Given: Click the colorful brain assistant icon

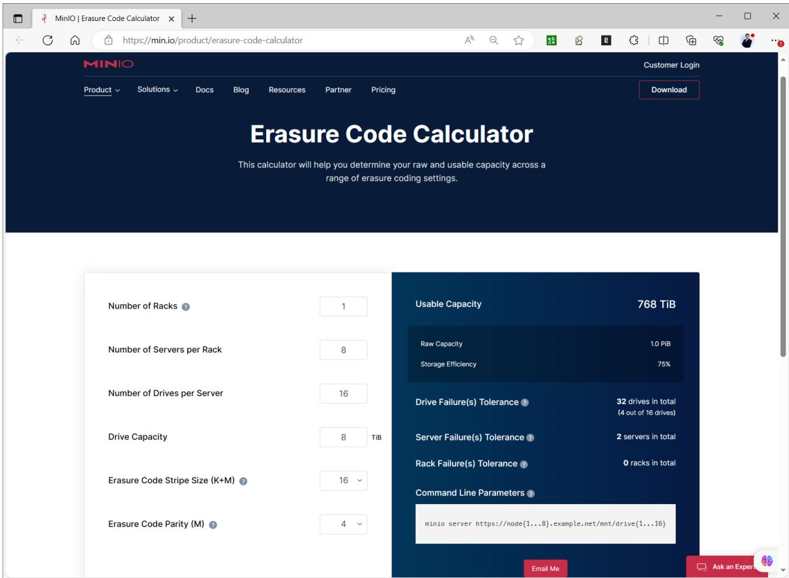Looking at the screenshot, I should pyautogui.click(x=767, y=560).
